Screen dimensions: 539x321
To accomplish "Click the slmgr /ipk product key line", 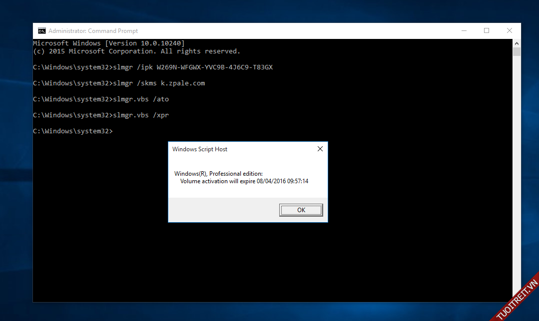I will (x=153, y=67).
